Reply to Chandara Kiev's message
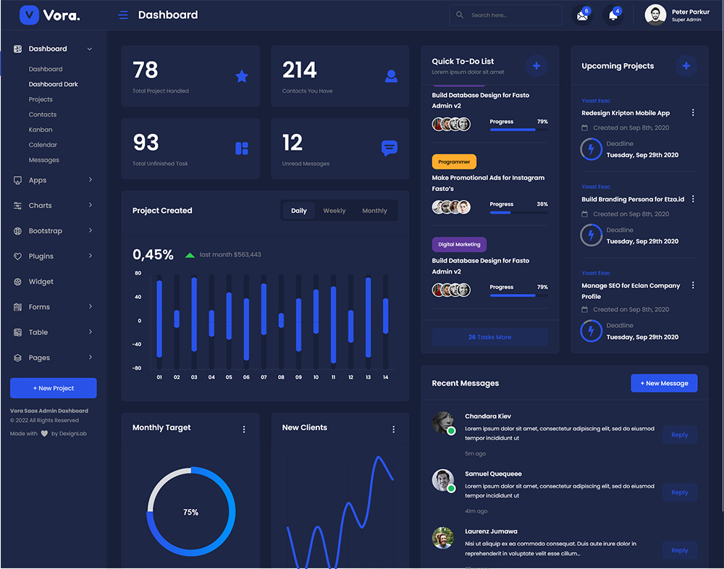 [x=679, y=435]
